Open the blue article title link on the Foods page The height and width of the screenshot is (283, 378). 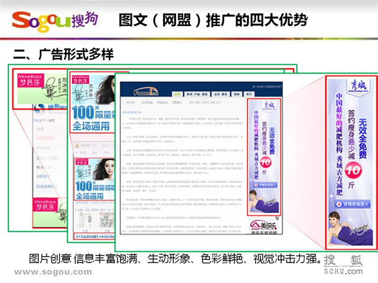click(x=132, y=112)
